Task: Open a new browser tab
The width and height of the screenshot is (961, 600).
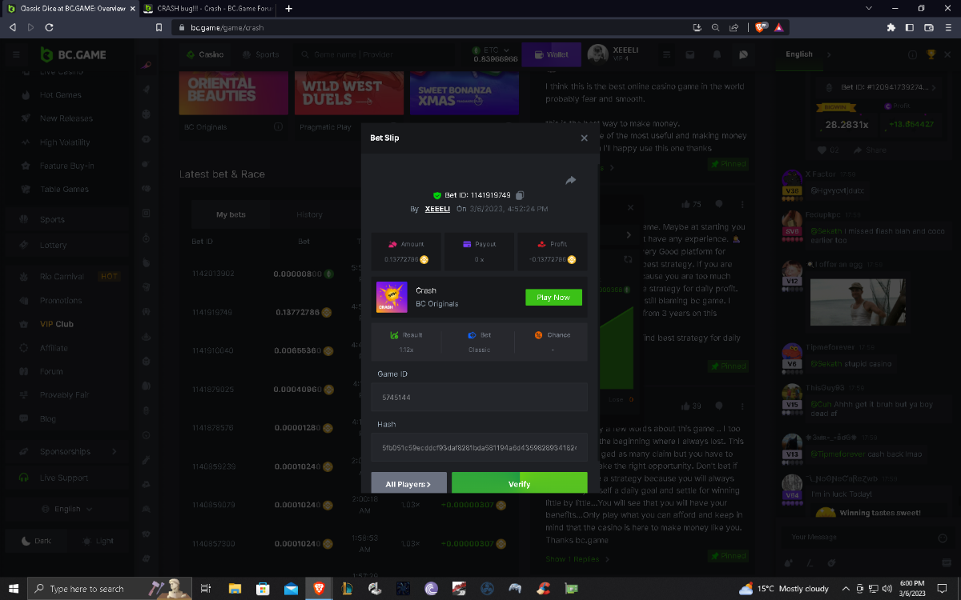Action: coord(288,8)
